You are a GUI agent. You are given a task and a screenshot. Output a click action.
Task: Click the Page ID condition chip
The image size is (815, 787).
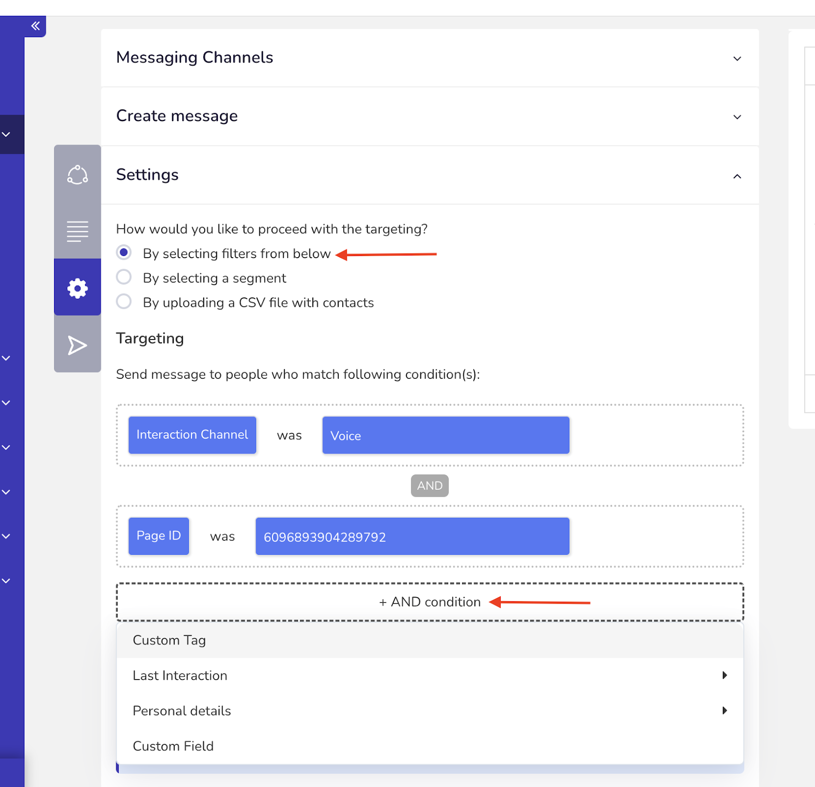click(158, 536)
